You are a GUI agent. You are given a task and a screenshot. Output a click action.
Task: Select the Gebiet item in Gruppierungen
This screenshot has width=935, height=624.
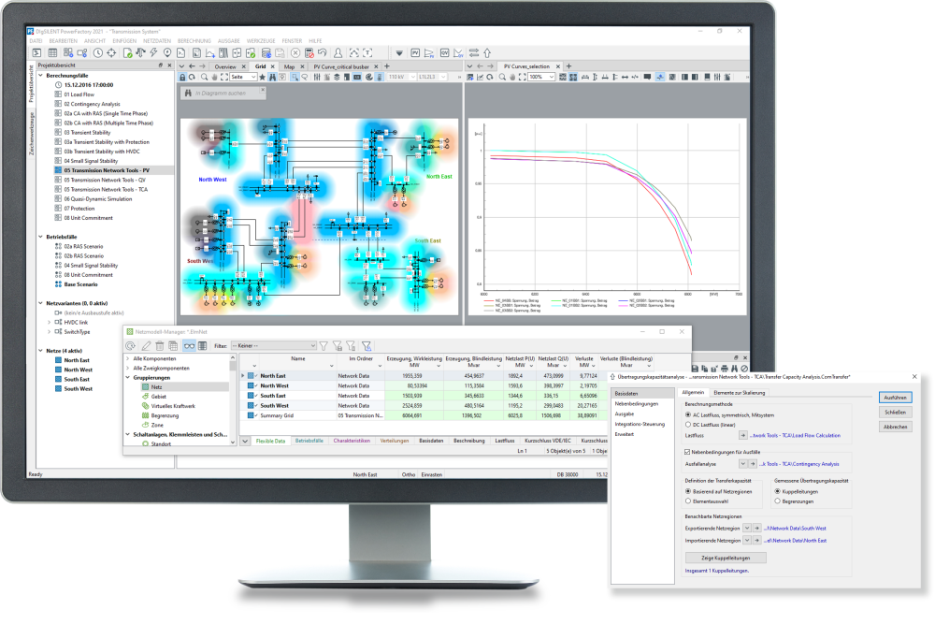coord(159,397)
